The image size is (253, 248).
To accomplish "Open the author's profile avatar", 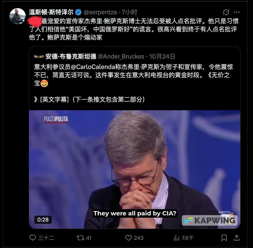I will (x=18, y=16).
